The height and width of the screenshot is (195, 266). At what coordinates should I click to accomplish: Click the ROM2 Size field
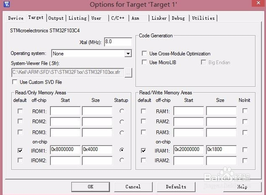coord(97,122)
